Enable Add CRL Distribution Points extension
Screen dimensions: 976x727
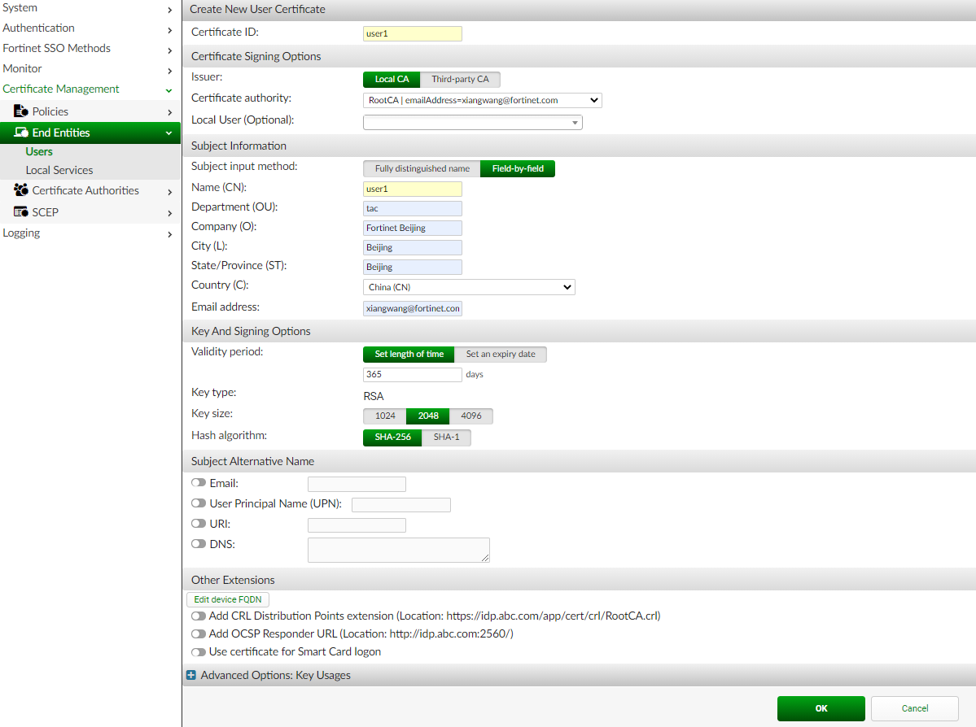click(x=199, y=616)
